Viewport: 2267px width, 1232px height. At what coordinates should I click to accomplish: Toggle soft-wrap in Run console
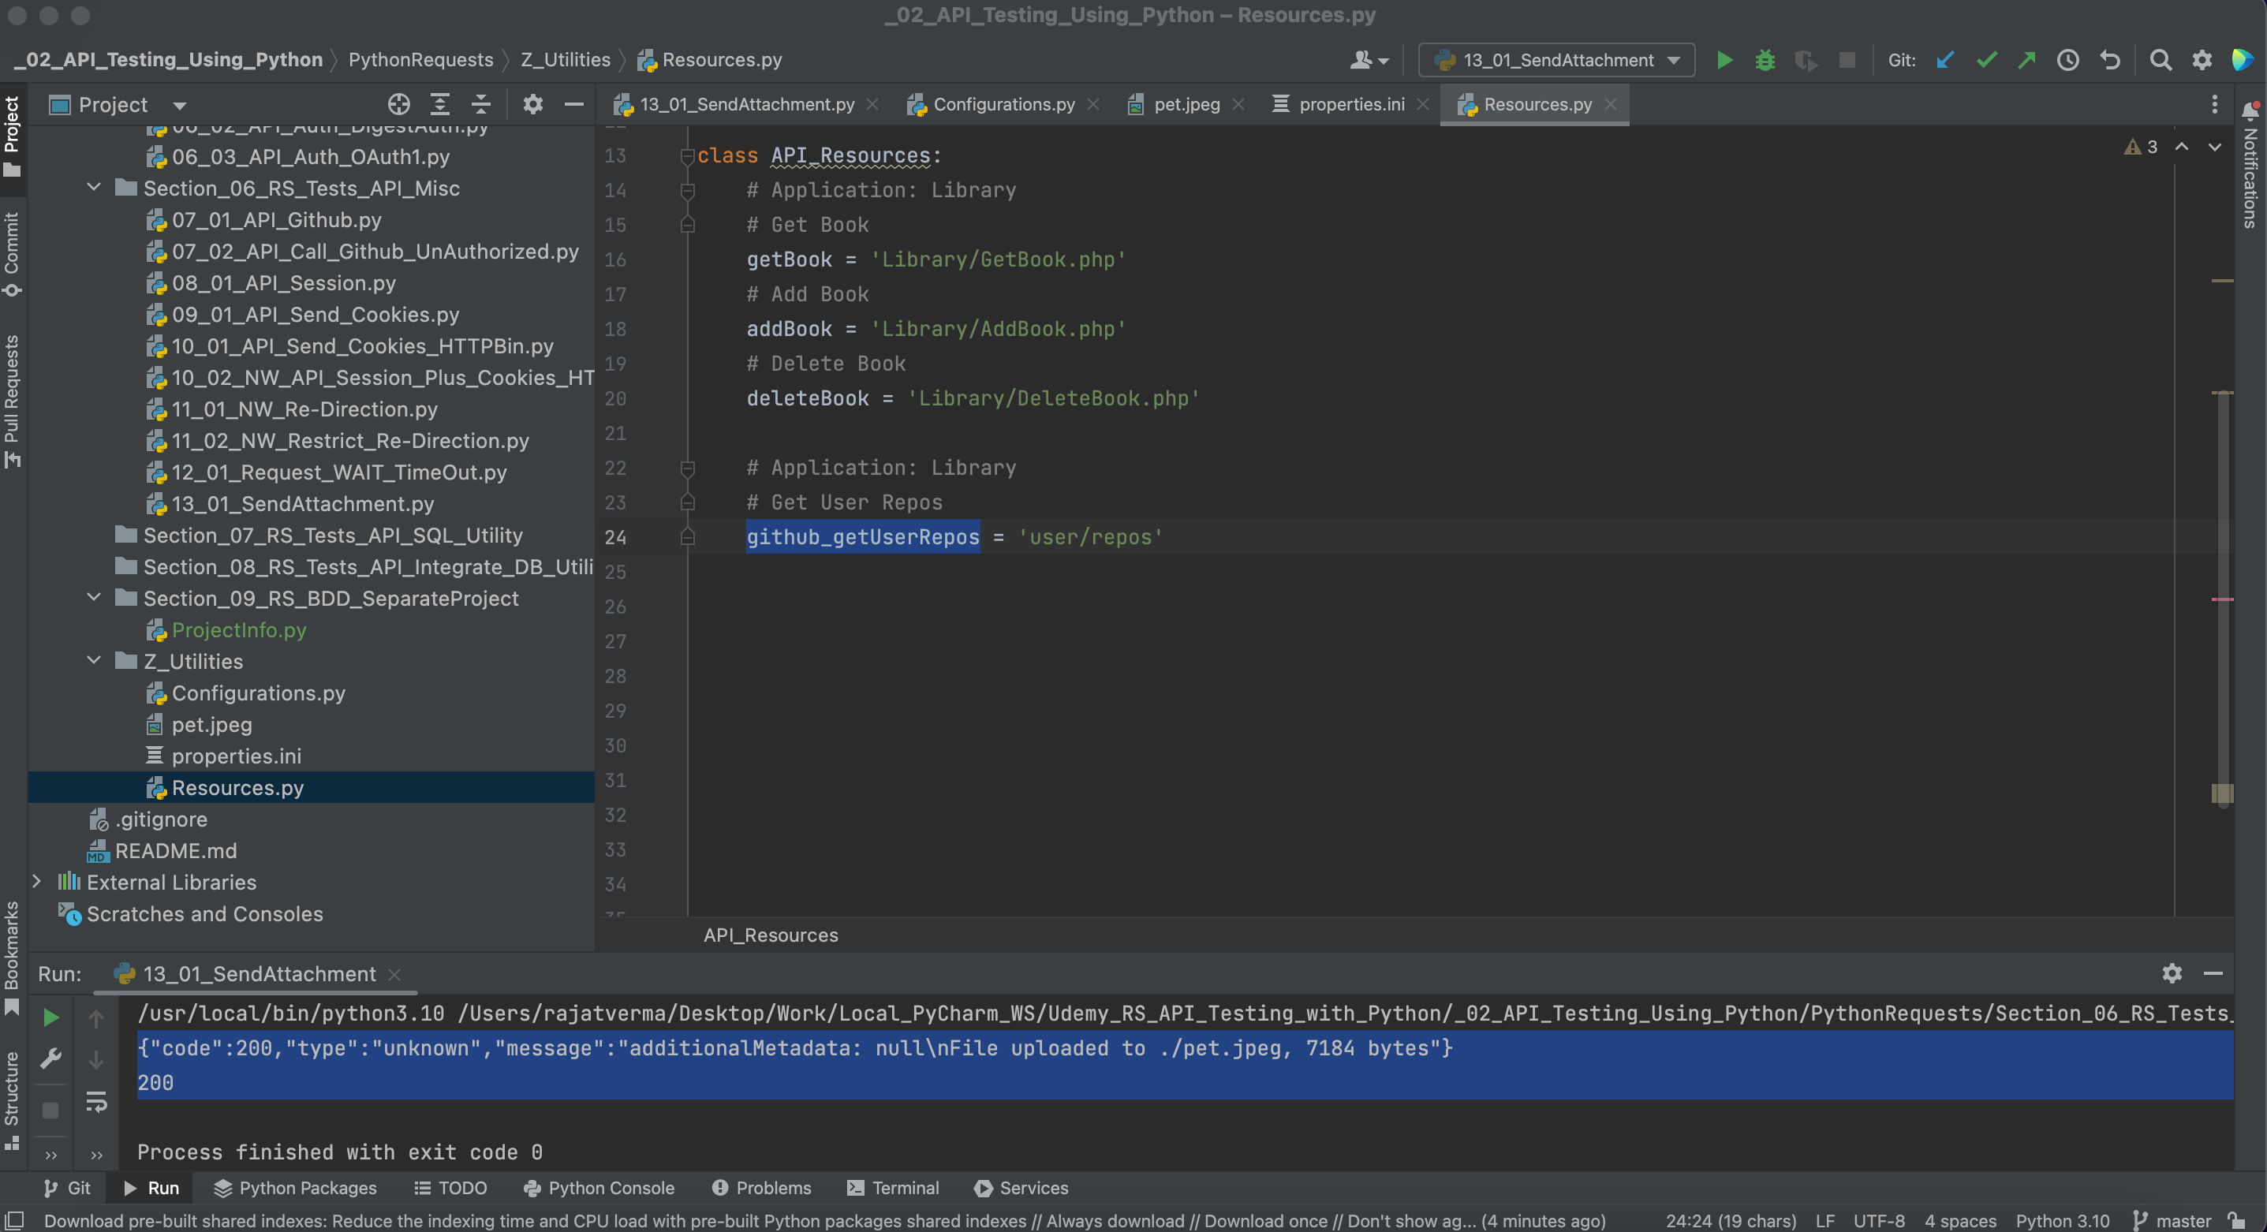click(x=96, y=1102)
